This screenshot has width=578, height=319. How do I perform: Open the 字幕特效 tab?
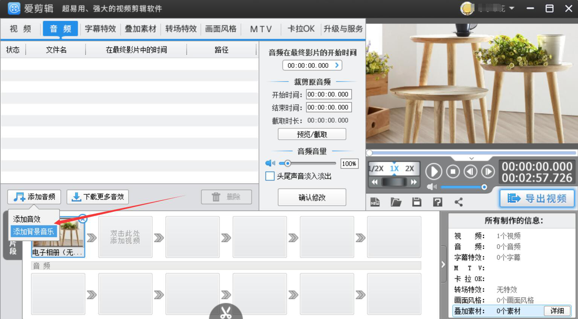click(x=100, y=29)
